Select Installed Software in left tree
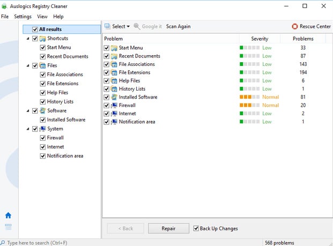 click(x=66, y=120)
